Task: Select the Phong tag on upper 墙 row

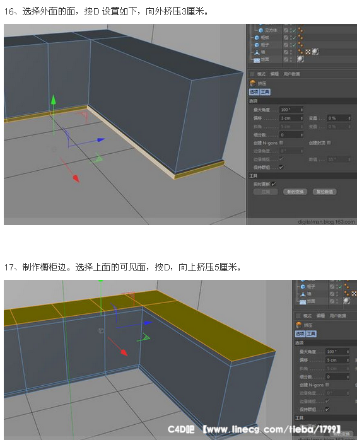Action: [300, 52]
